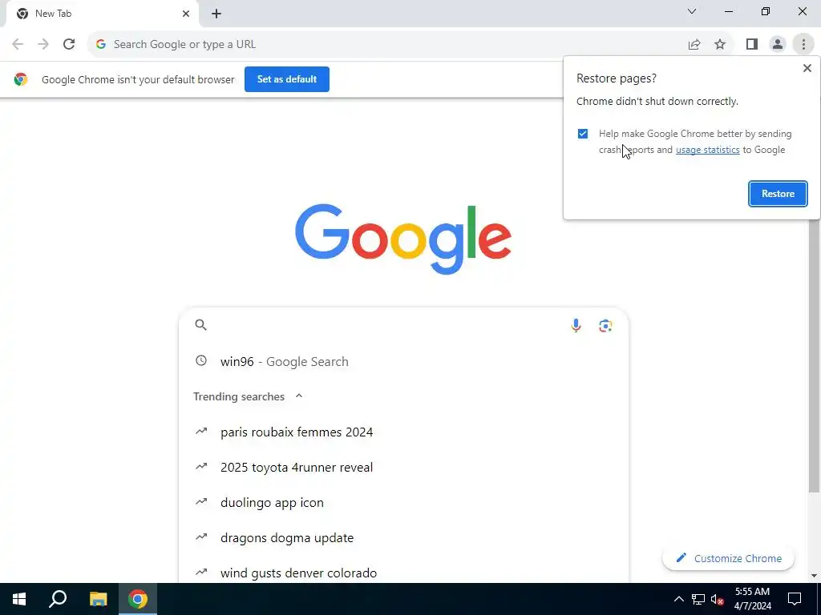Start voice search with microphone icon
This screenshot has width=821, height=615.
click(x=576, y=325)
